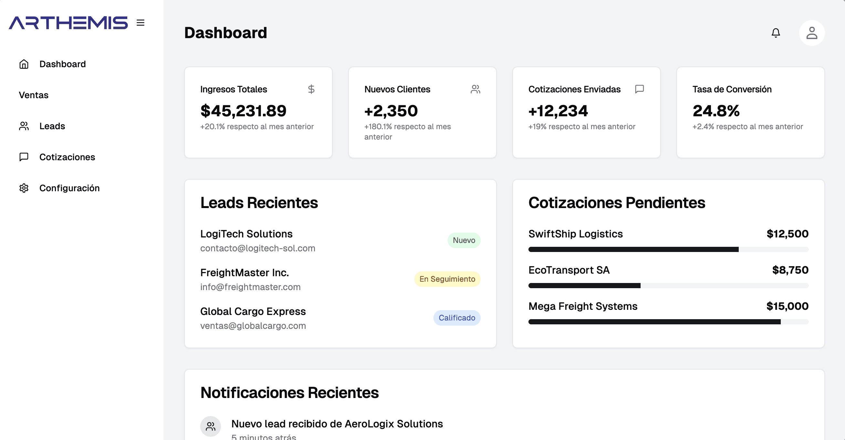Go to Dashboard in the sidebar
This screenshot has height=440, width=845.
tap(62, 64)
